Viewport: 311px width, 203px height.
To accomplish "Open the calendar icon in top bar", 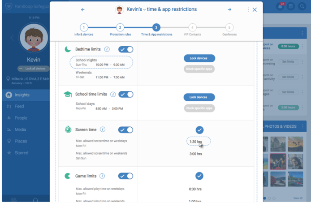I will [291, 7].
